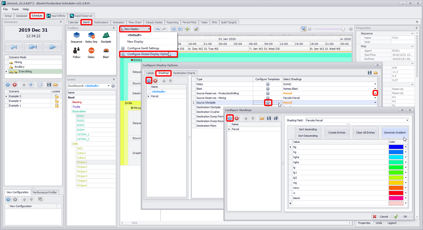The image size is (423, 230).
Task: Click the blue color swatch for bg
Action: pyautogui.click(x=396, y=147)
